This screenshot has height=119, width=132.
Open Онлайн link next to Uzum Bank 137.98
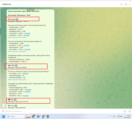tap(27, 92)
